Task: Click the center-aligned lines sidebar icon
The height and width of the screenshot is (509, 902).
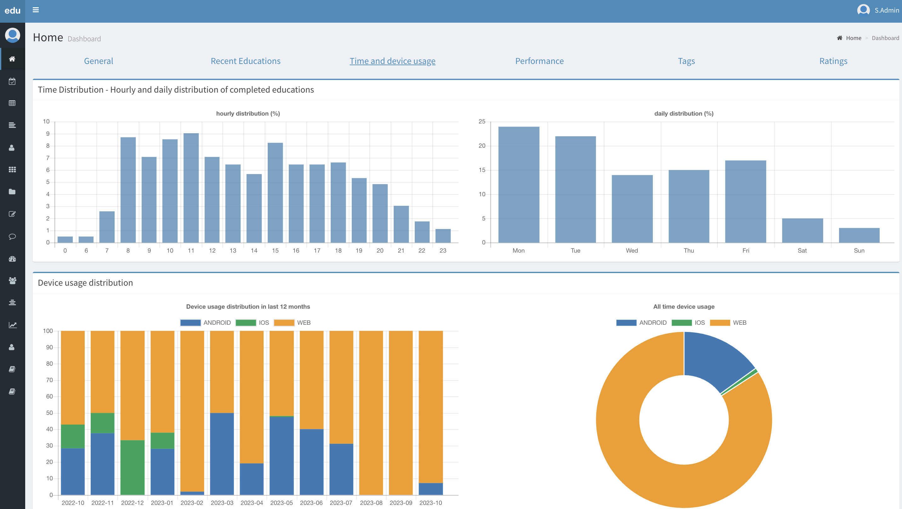Action: 12,302
